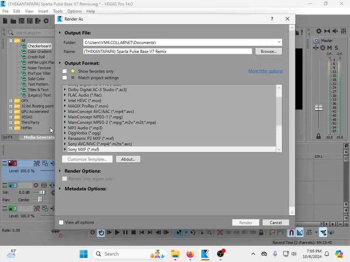Open the View menu
Screen dimensions: 350x262
tap(29, 11)
